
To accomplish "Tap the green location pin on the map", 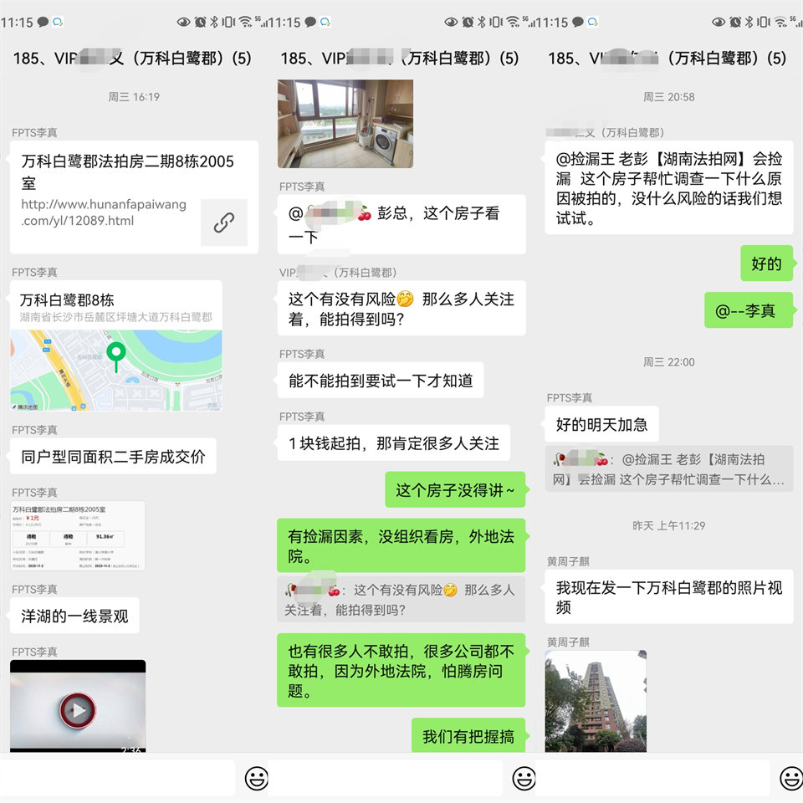I will point(116,355).
